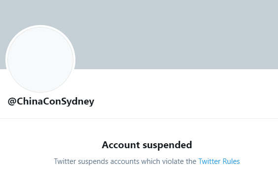Click the word accounts in the description
This screenshot has height=185, width=278.
pyautogui.click(x=125, y=161)
